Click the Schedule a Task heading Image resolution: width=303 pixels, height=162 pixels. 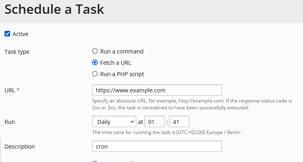(x=54, y=9)
